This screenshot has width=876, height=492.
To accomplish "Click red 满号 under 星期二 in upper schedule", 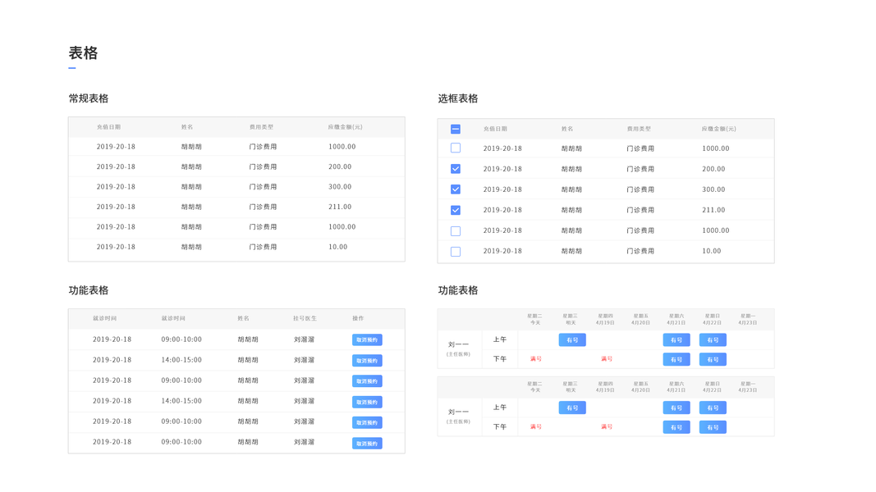I will coord(536,358).
